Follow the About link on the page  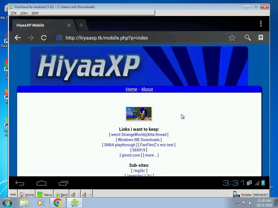(147, 89)
